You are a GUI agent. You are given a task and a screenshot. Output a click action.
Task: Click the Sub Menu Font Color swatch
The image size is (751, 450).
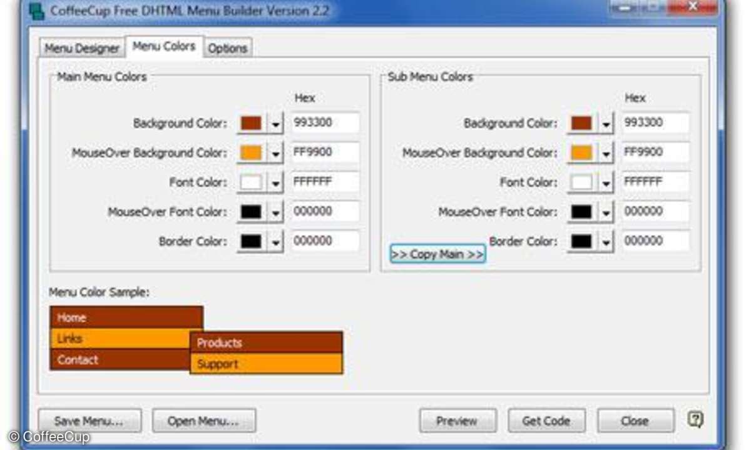click(x=581, y=182)
